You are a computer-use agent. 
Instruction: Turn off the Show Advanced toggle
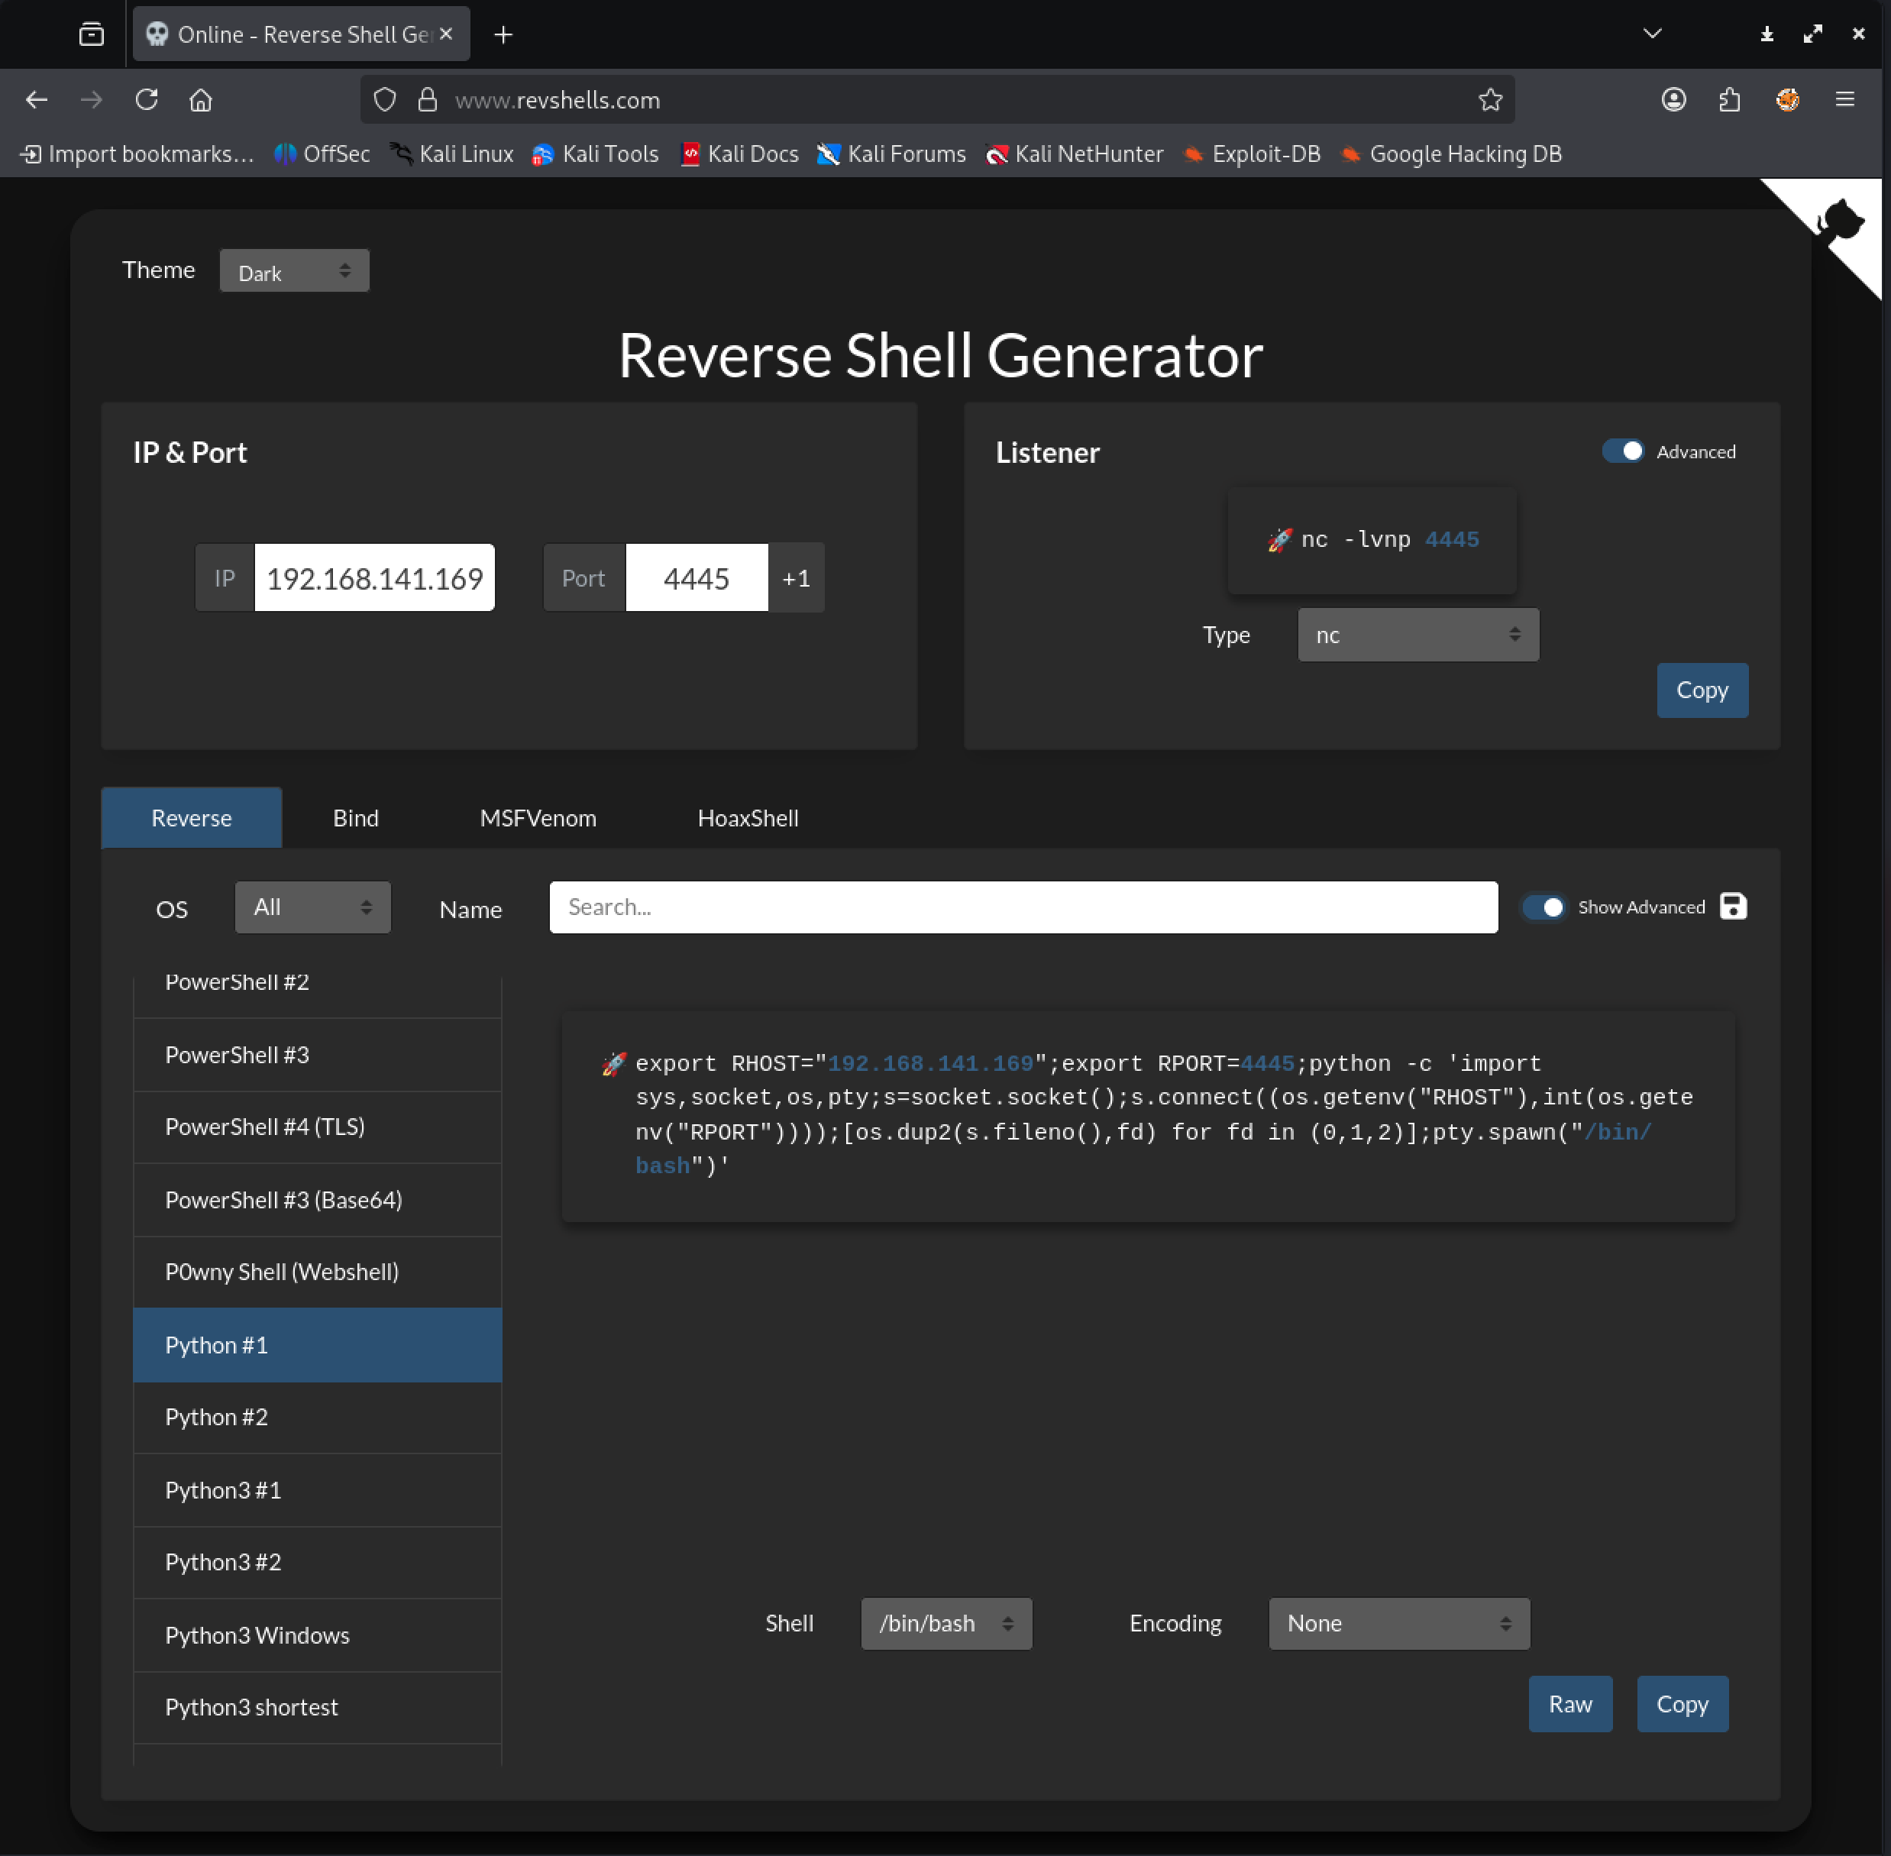[x=1544, y=907]
